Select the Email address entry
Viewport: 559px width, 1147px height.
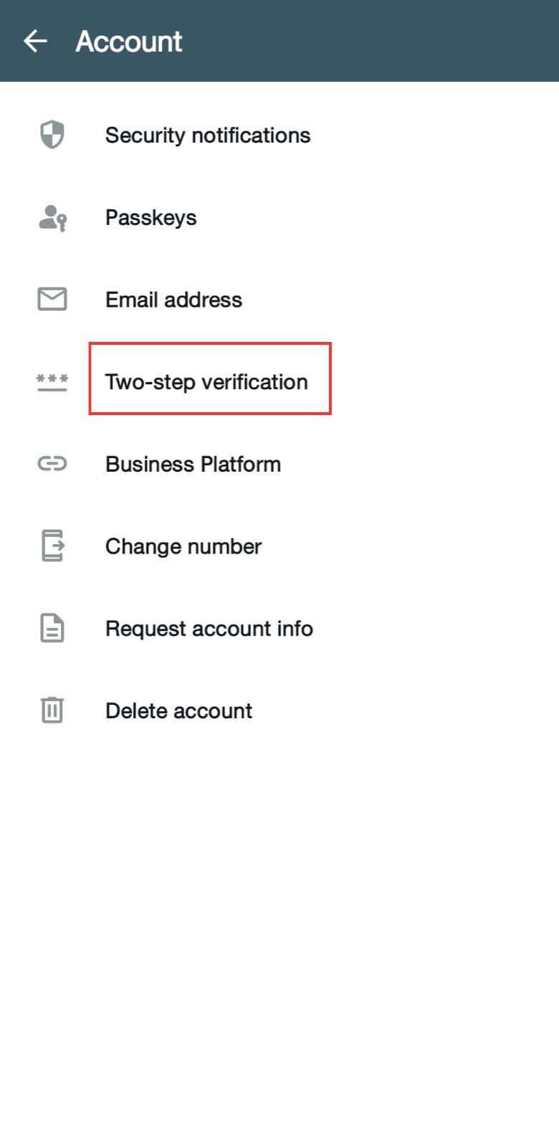tap(279, 299)
